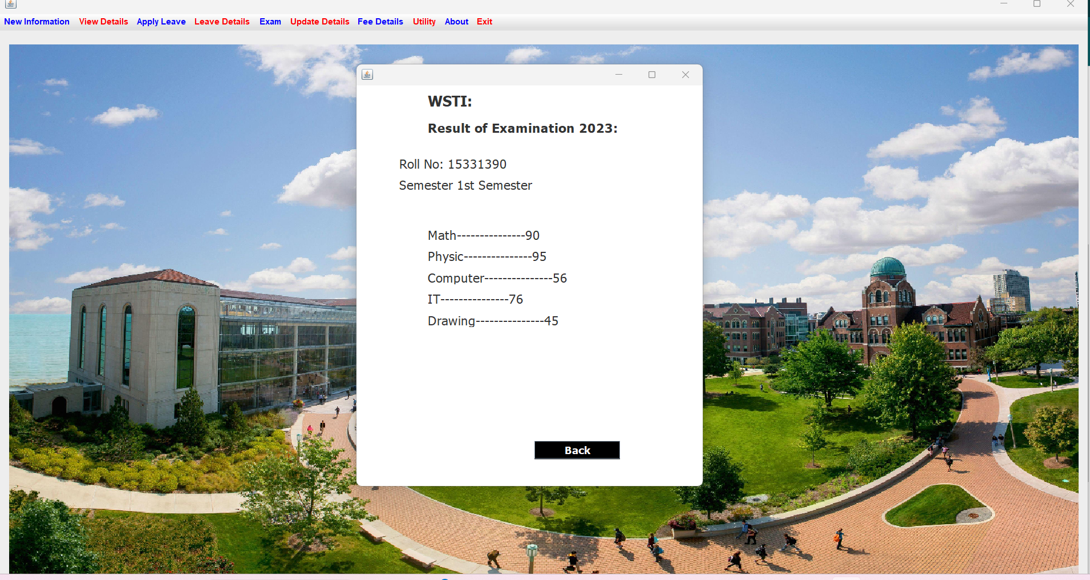Open the About menu

(x=456, y=22)
